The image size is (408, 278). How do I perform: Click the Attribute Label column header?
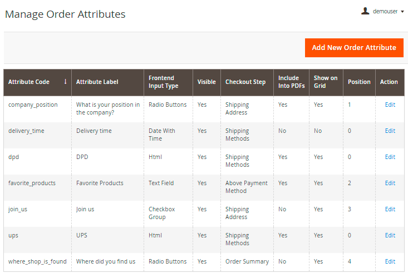(x=97, y=82)
